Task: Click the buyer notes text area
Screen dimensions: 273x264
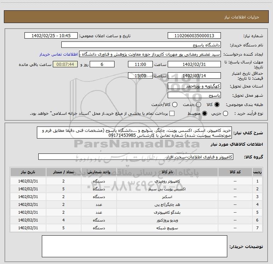Action: coord(134,246)
